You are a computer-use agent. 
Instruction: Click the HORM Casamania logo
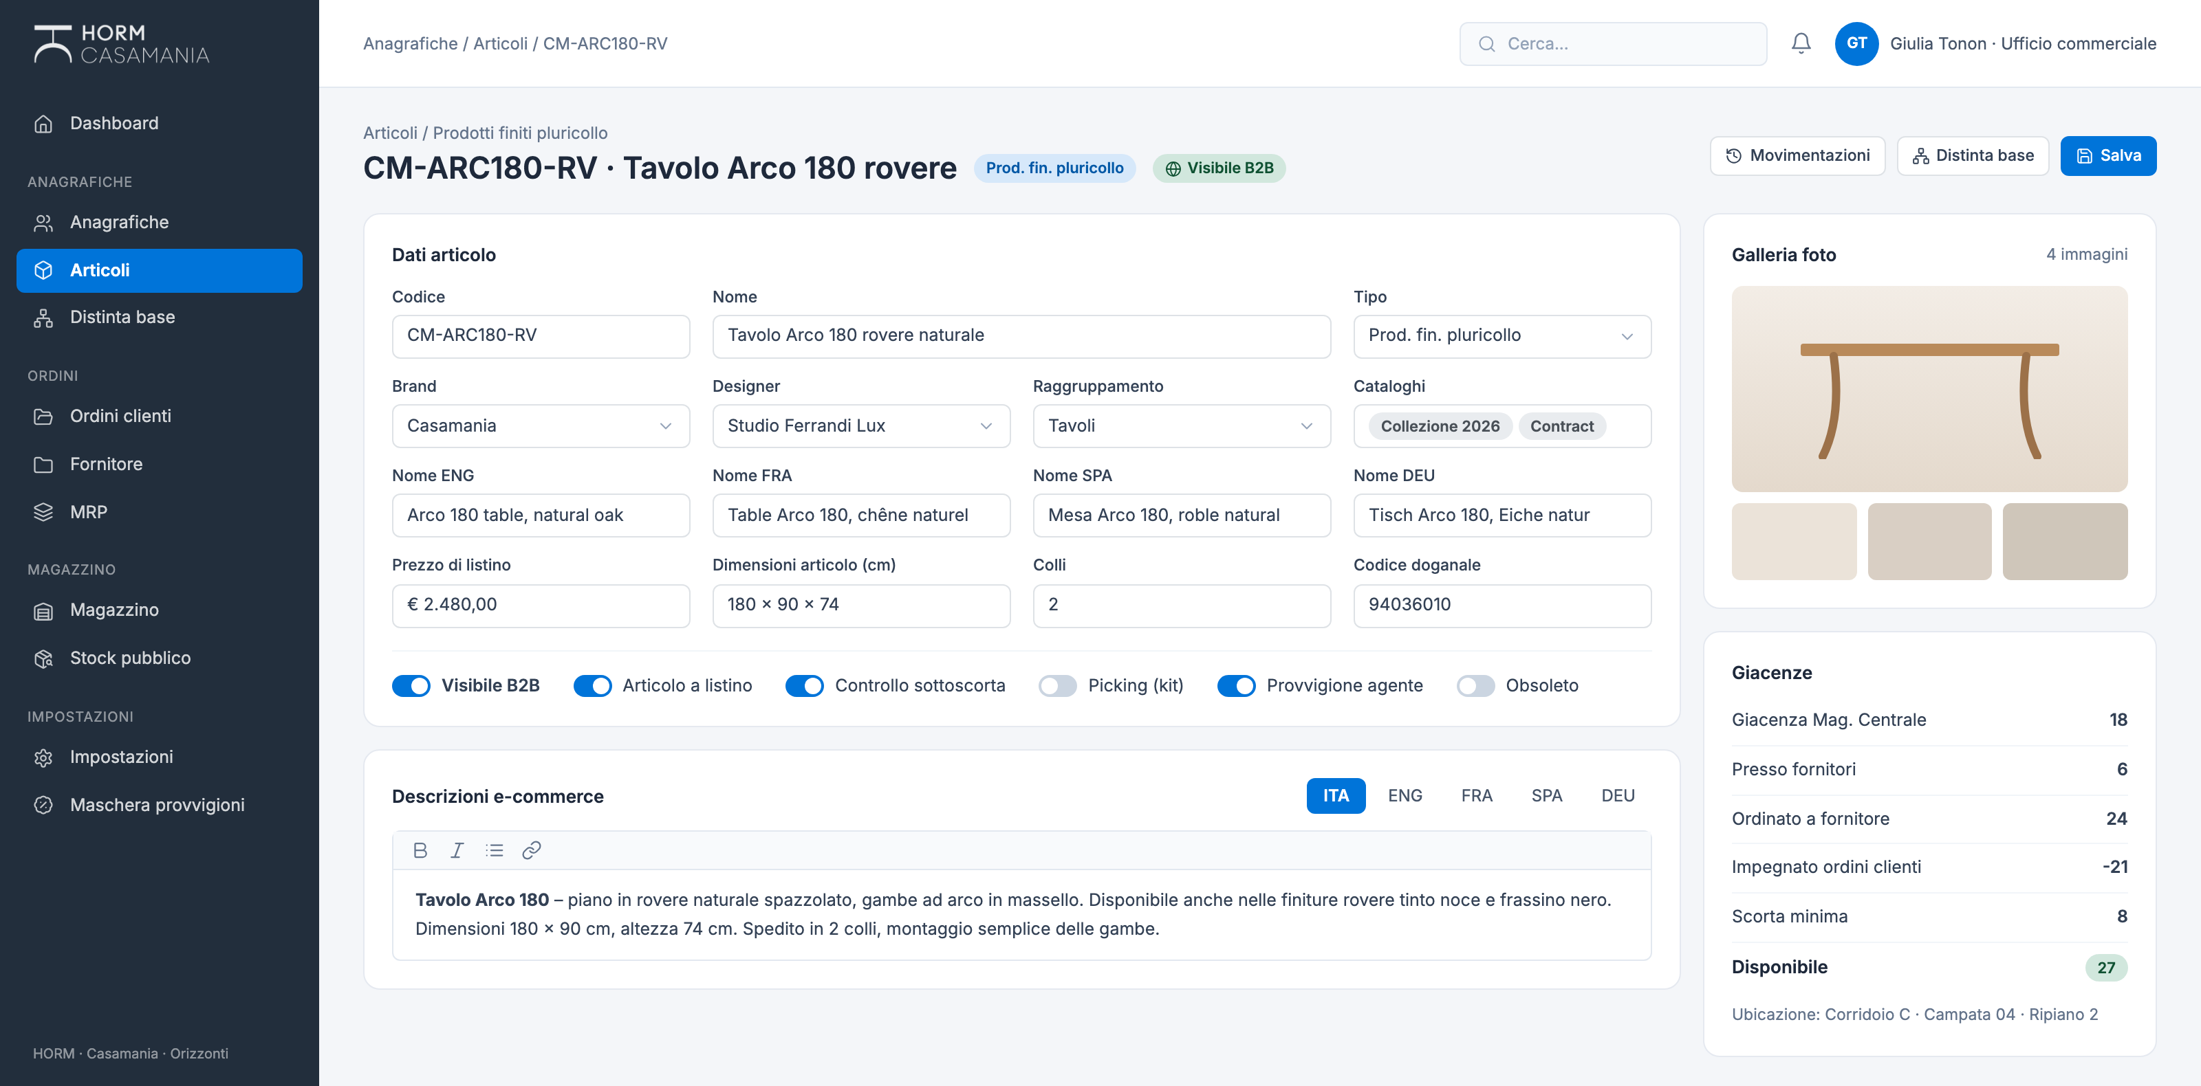point(121,45)
